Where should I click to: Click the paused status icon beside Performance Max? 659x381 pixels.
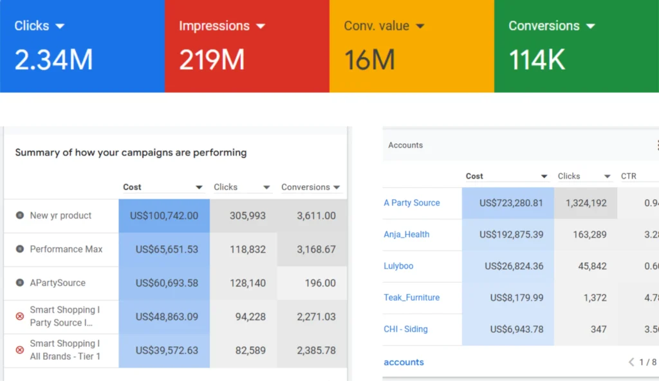click(20, 249)
